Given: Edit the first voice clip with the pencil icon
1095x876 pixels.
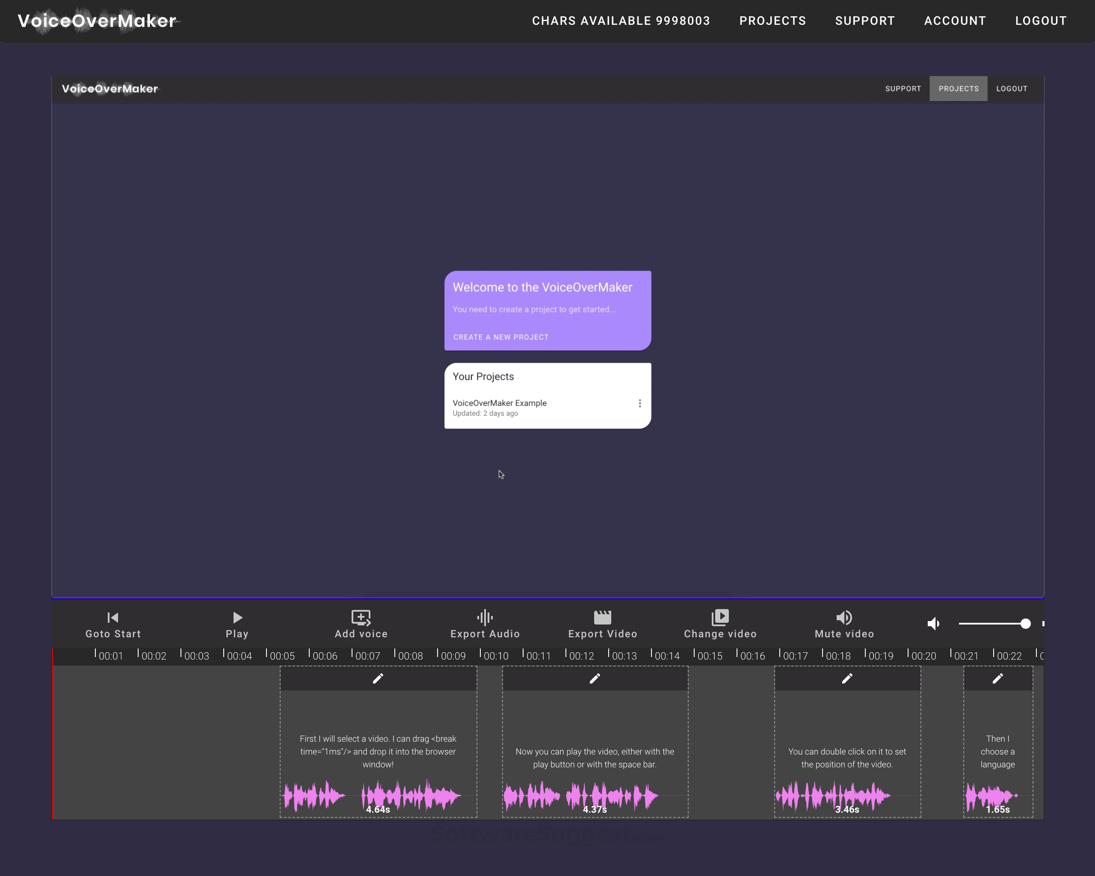Looking at the screenshot, I should (x=378, y=678).
